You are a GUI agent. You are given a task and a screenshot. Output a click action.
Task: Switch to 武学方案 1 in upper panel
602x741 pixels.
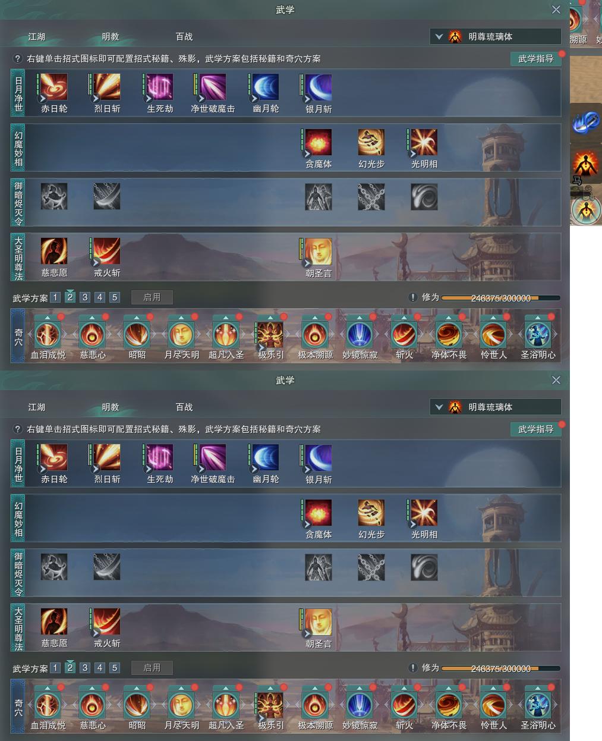(55, 297)
